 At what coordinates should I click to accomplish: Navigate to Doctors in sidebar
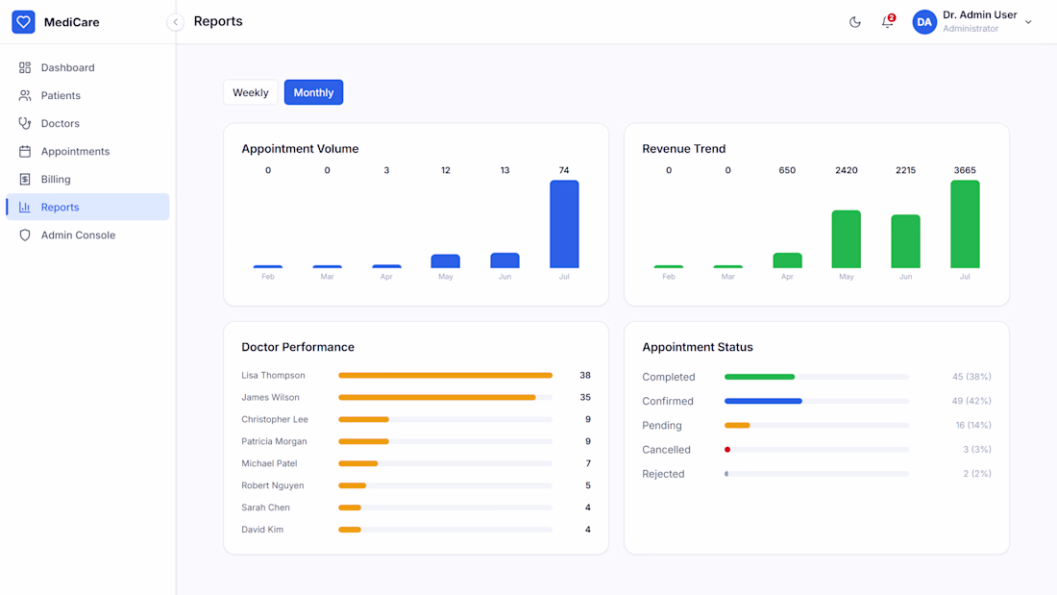coord(87,123)
